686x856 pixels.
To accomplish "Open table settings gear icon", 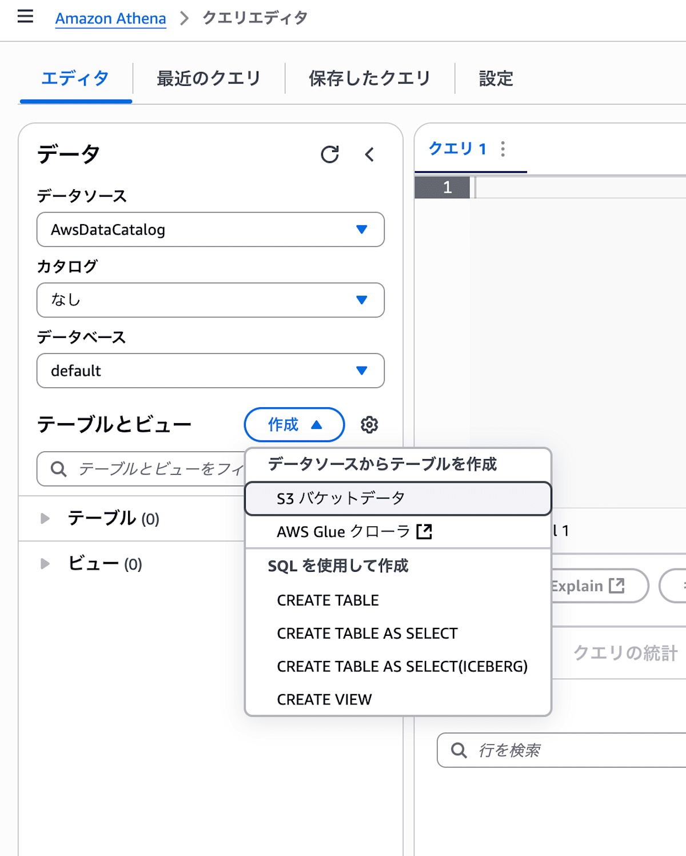I will pyautogui.click(x=369, y=425).
